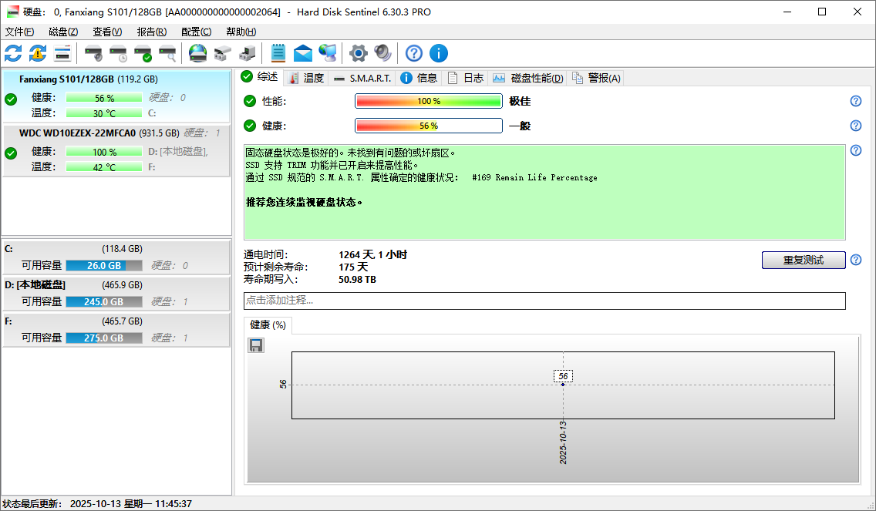Image resolution: width=876 pixels, height=511 pixels.
Task: Select the D: [本地磁盘] partition entry
Action: coord(116,294)
